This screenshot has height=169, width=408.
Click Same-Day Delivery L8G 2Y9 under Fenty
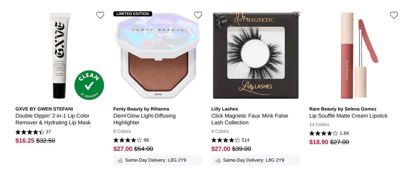click(158, 160)
